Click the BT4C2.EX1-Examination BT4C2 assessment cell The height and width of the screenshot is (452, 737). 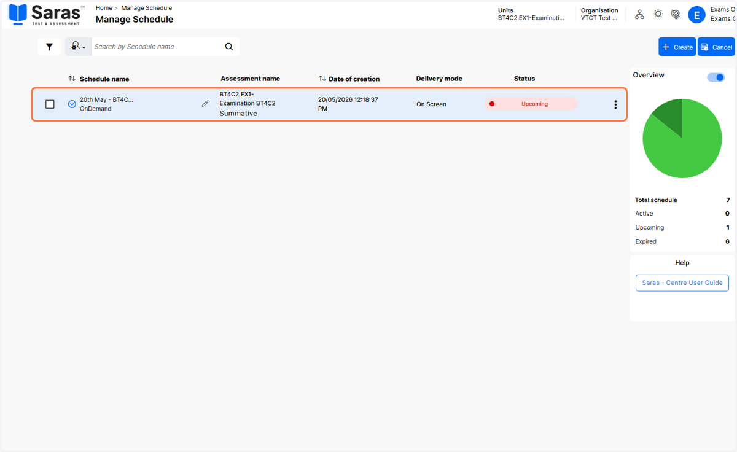coord(248,99)
